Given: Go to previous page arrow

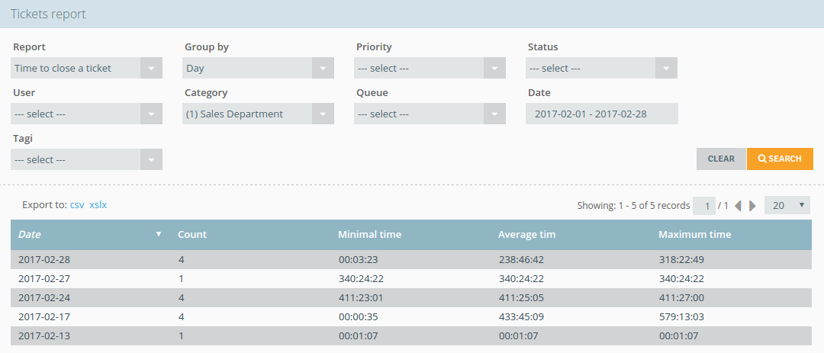Looking at the screenshot, I should (738, 206).
